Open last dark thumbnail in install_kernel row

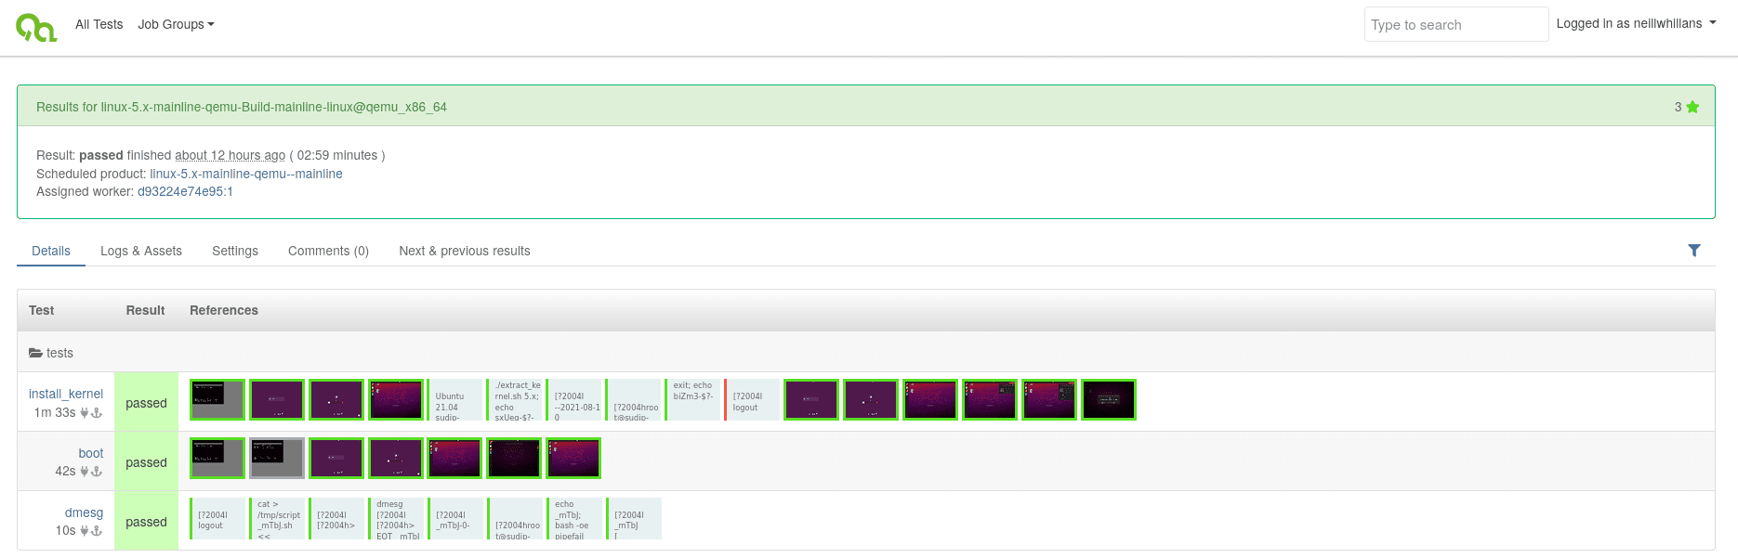coord(1109,399)
